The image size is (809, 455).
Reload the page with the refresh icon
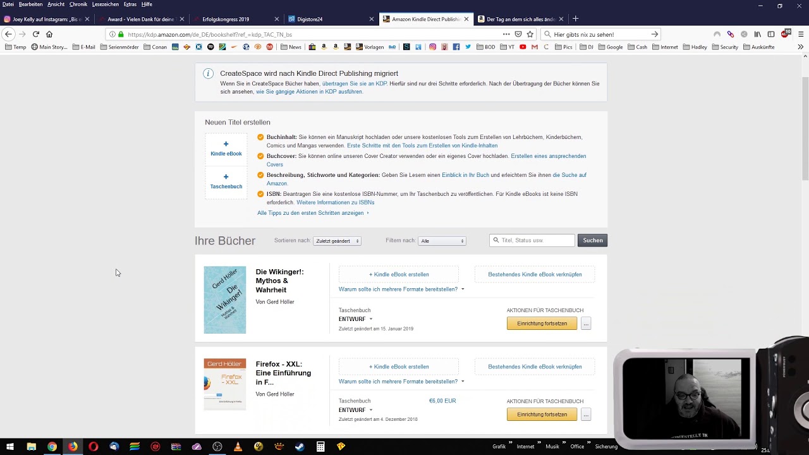pyautogui.click(x=36, y=34)
